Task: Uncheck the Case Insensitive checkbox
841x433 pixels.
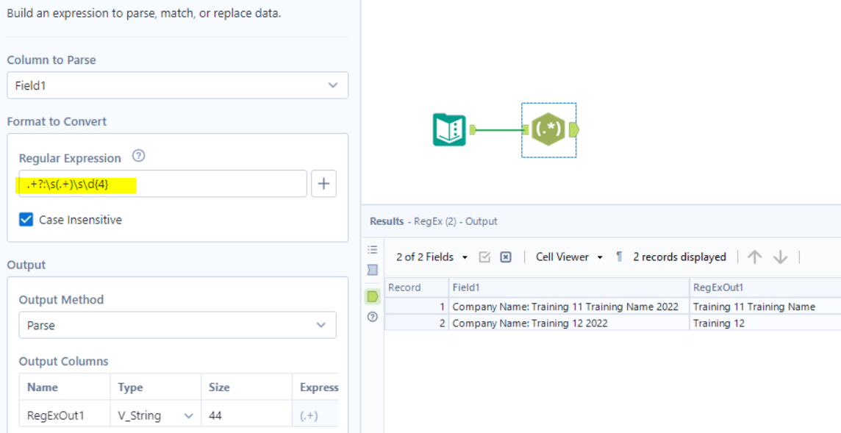Action: coord(26,220)
